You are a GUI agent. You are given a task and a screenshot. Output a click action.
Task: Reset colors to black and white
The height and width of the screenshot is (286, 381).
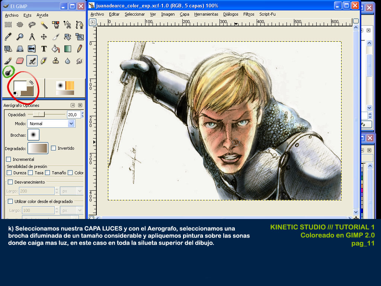click(x=15, y=93)
